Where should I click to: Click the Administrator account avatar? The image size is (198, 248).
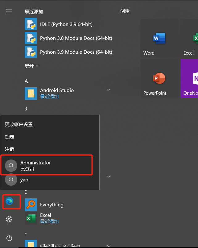11,166
